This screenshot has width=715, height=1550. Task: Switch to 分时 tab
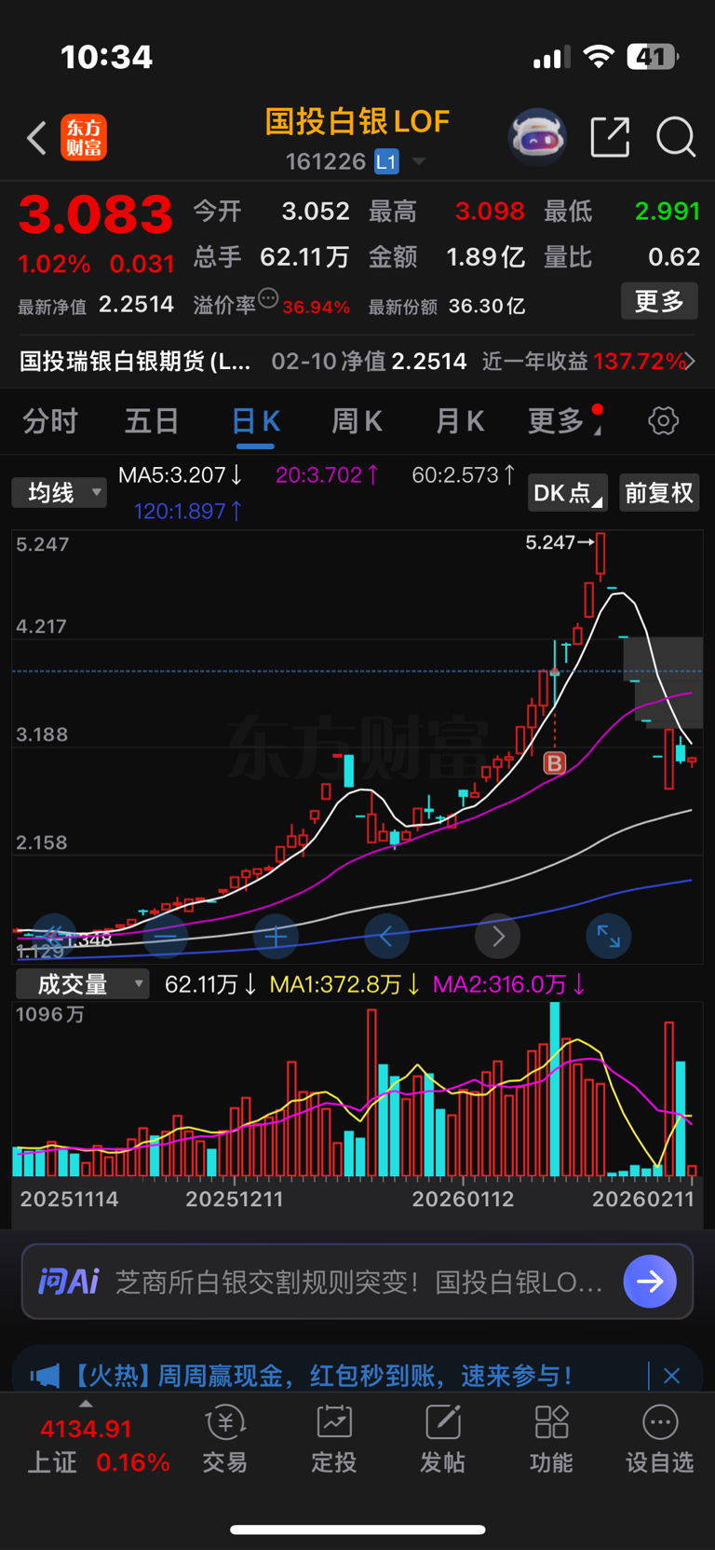click(50, 421)
